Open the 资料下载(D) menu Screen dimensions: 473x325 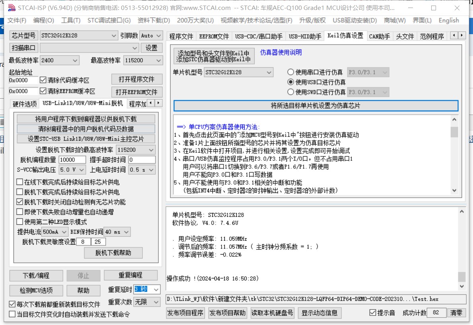(x=154, y=21)
